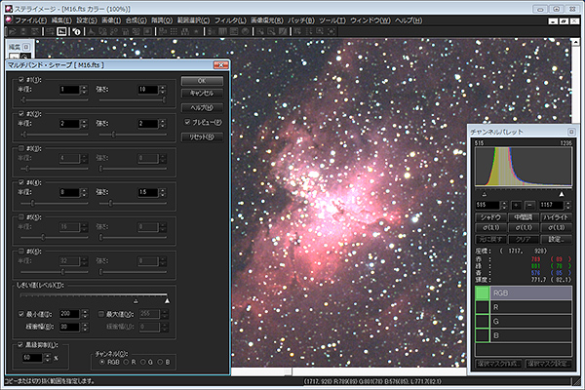Click the リセット(R) button
The width and height of the screenshot is (585, 390).
tap(202, 136)
